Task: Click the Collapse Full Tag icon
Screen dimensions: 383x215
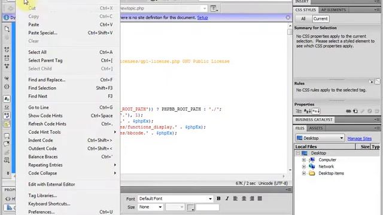Action: 7,50
